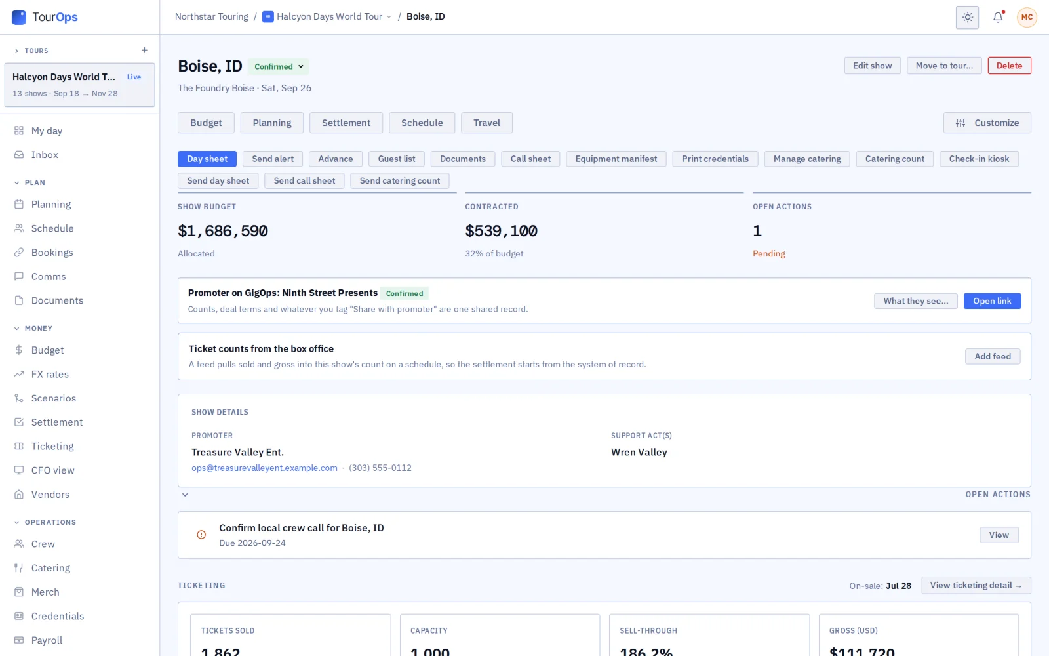Select the Halcyon Days World Tour card

(79, 85)
